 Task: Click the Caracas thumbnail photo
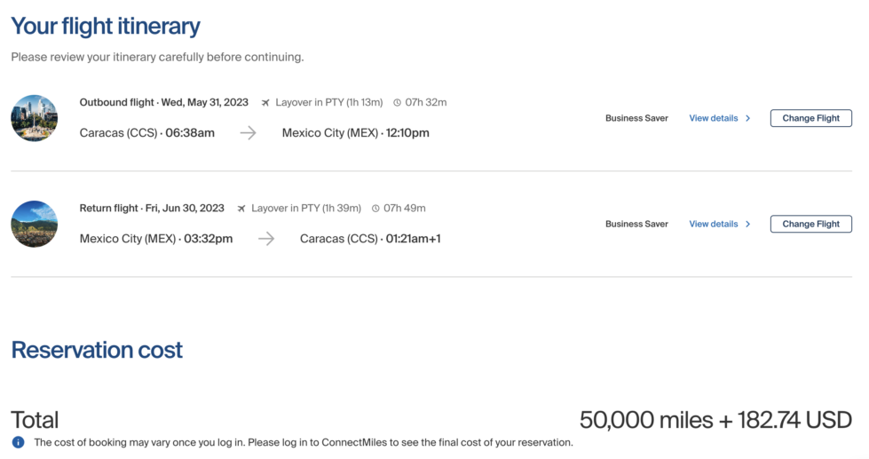pos(35,224)
